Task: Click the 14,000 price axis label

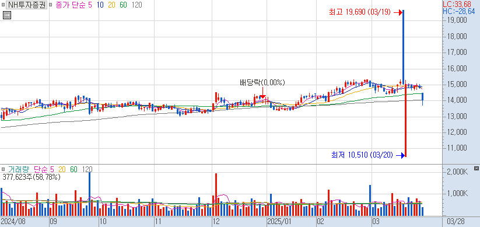Action: pyautogui.click(x=457, y=100)
